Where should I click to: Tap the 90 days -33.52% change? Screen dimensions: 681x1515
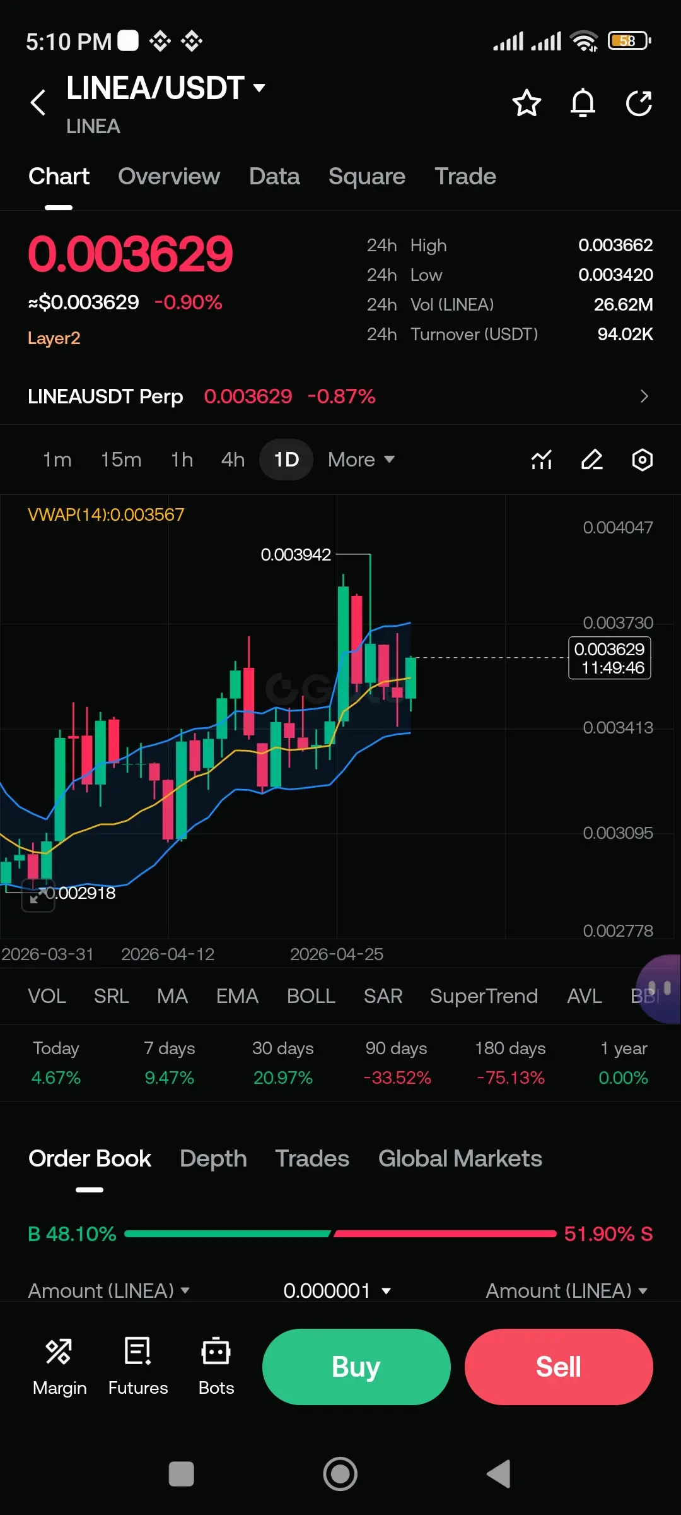coord(397,1062)
